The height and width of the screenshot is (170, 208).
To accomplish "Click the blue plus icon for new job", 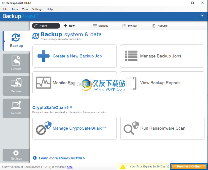I will coord(44,56).
